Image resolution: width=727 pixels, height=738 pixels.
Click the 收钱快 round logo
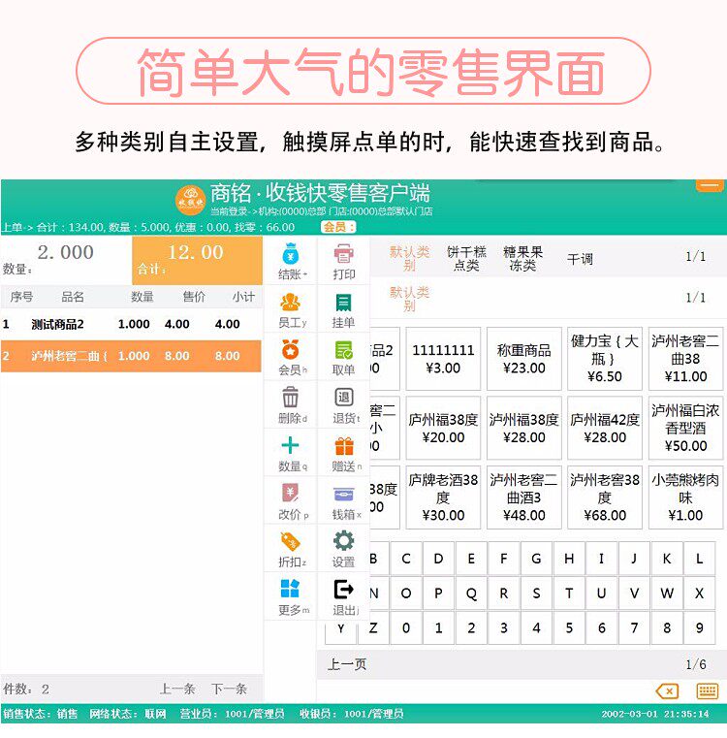click(190, 200)
